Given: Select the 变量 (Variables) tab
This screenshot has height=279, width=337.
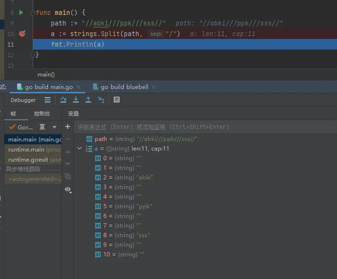Looking at the screenshot, I should click(73, 114).
